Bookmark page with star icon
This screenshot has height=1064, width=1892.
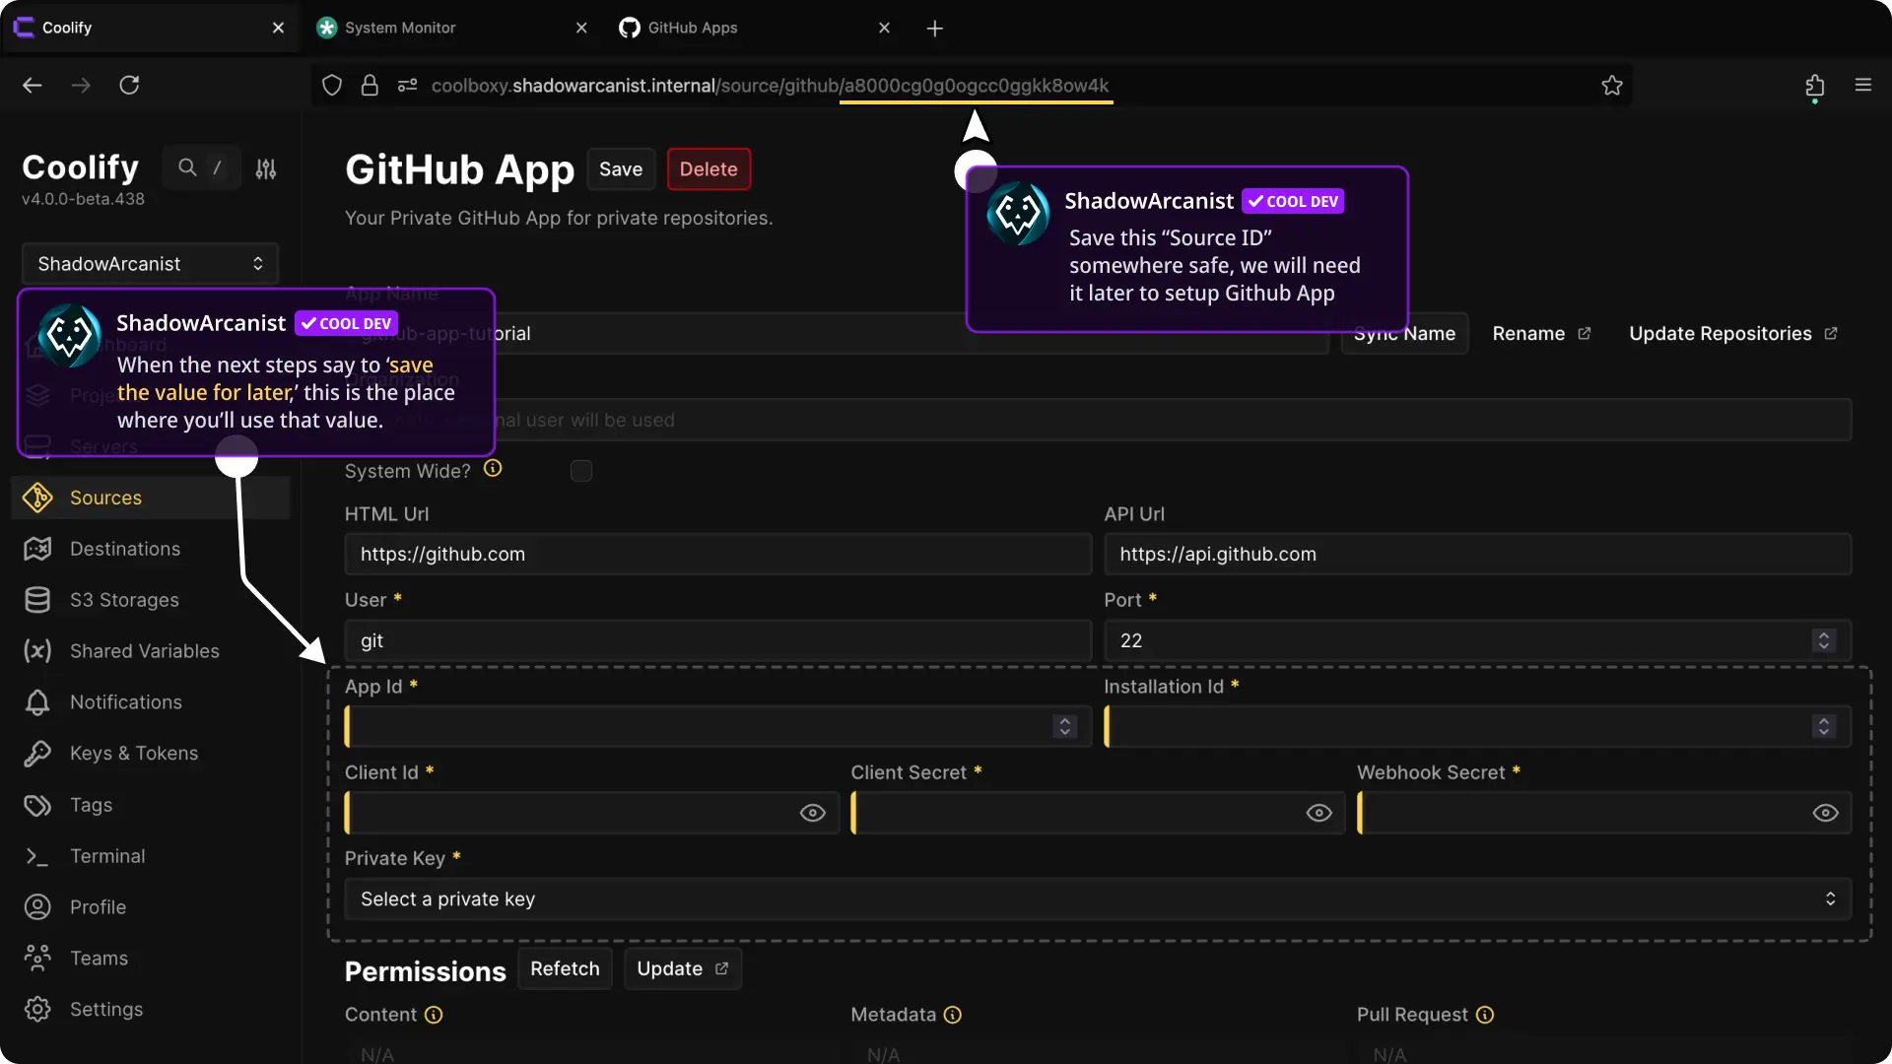1612,86
